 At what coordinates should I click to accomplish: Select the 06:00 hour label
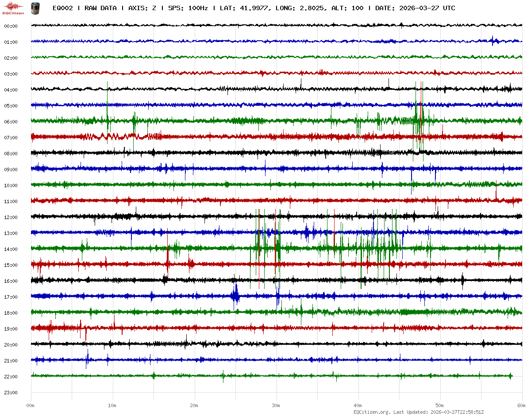(11, 122)
